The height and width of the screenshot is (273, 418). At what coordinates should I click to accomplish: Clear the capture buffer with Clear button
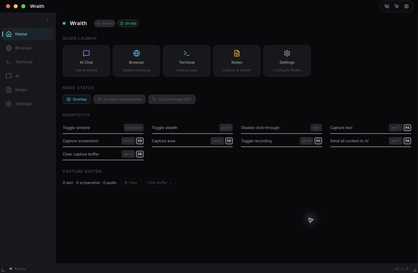pyautogui.click(x=131, y=183)
